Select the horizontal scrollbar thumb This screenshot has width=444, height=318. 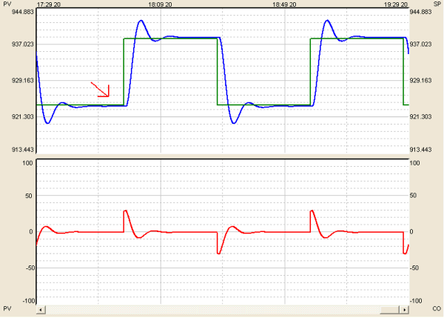389,308
